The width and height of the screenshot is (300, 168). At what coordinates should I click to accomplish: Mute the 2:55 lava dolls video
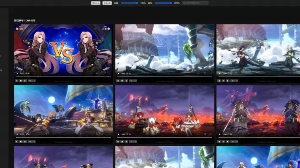point(198,134)
